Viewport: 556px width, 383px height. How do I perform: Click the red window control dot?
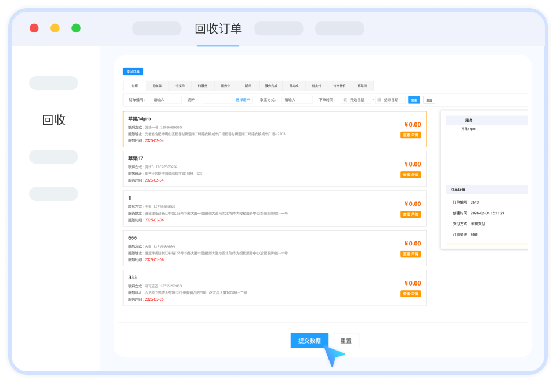coord(34,28)
